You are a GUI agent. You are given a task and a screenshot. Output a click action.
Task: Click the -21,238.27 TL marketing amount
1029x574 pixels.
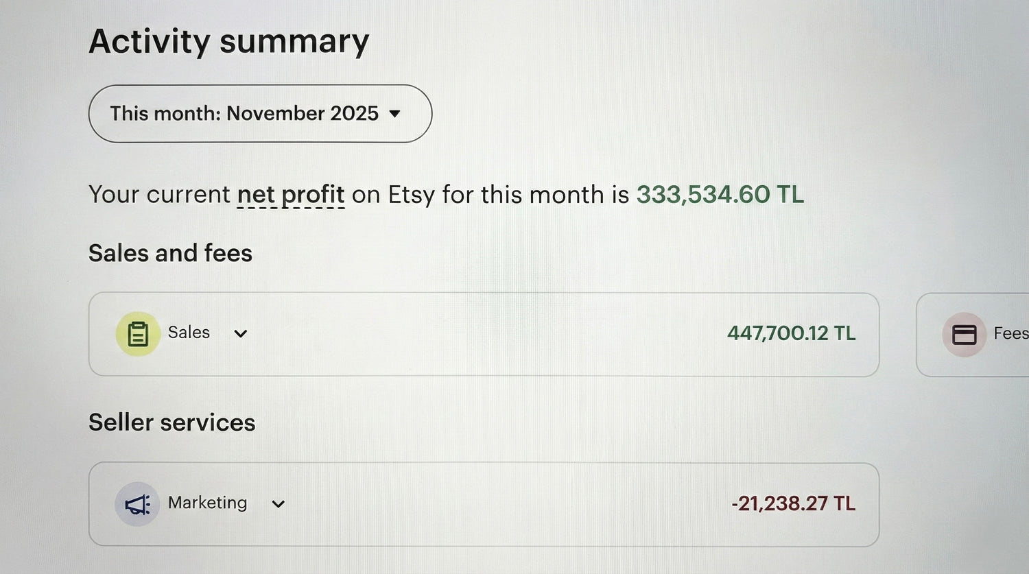[x=793, y=504]
